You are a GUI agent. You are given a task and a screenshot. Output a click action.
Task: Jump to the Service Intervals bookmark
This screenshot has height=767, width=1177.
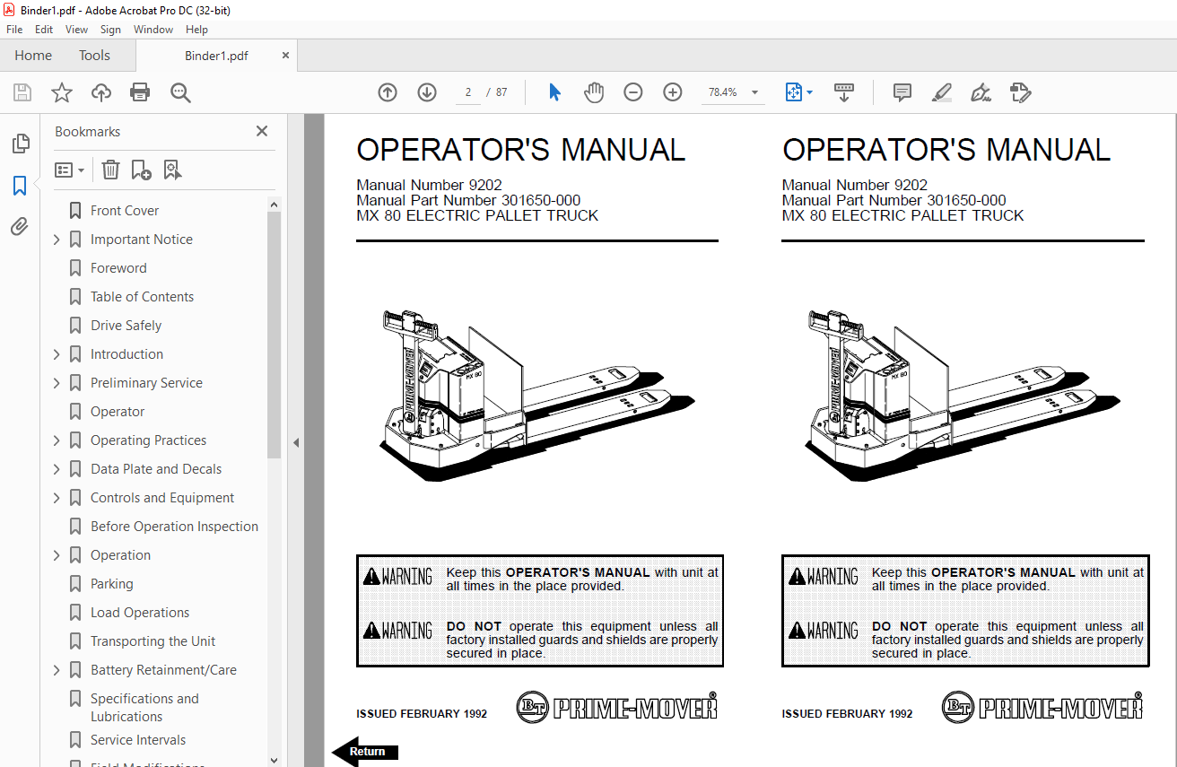tap(138, 740)
